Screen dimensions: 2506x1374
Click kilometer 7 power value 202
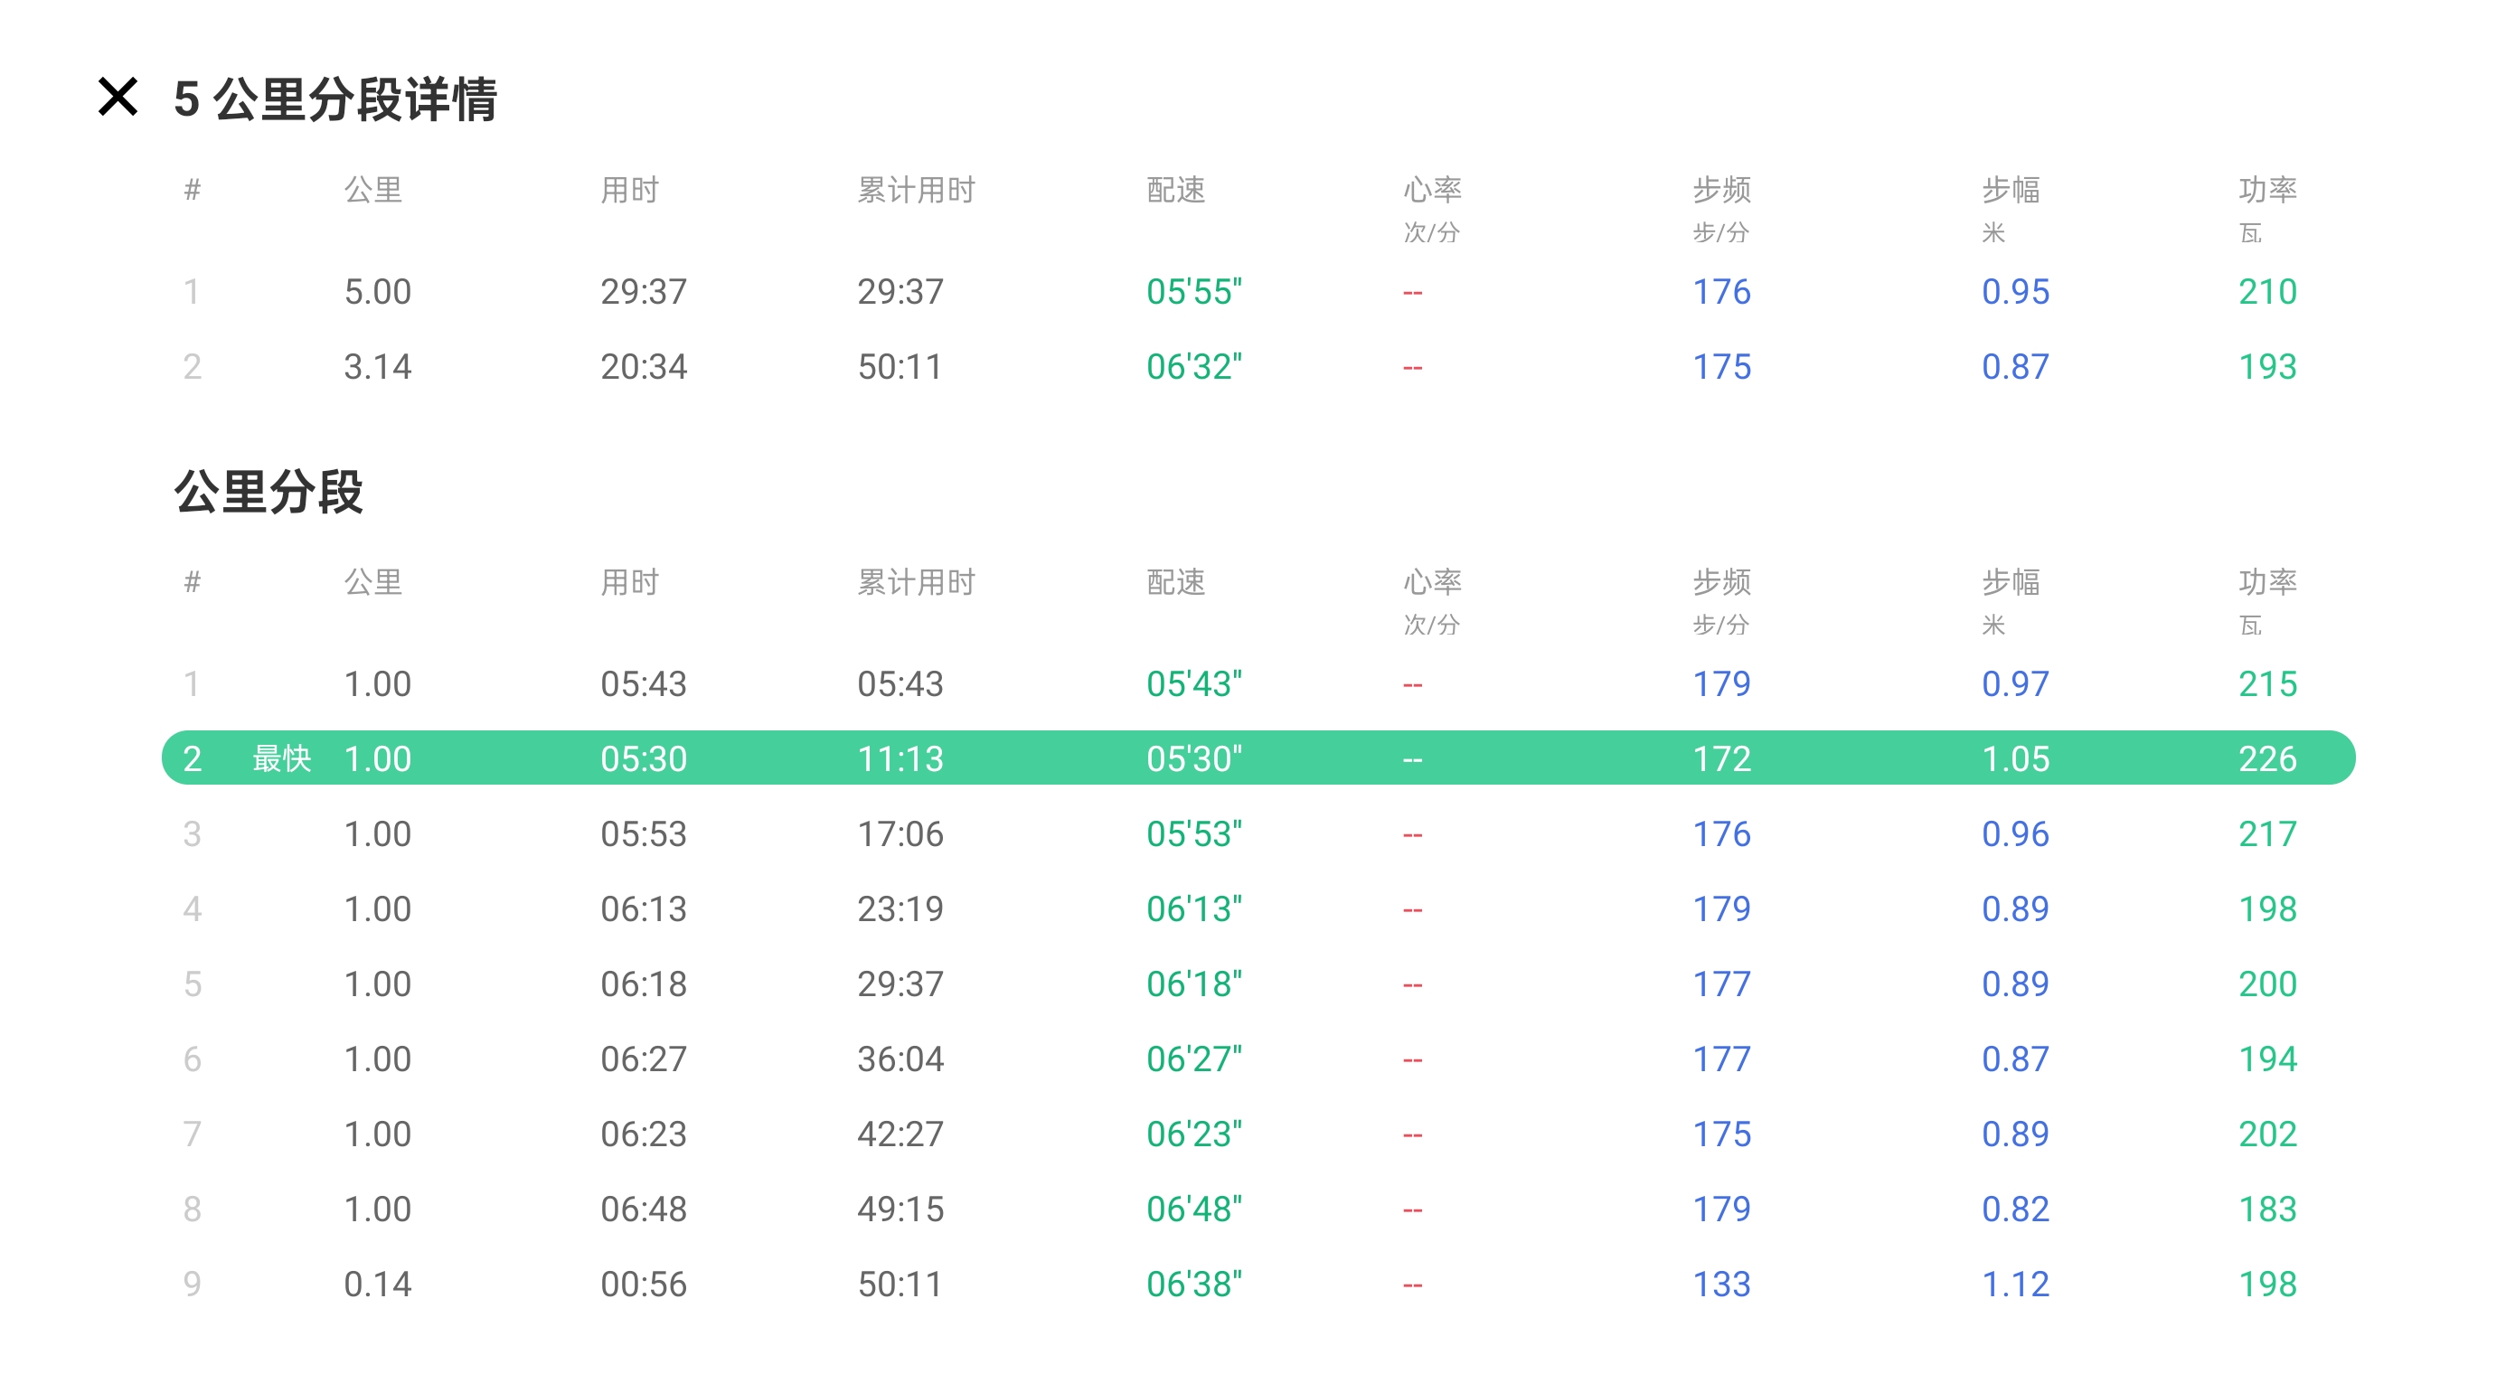pos(2266,1133)
